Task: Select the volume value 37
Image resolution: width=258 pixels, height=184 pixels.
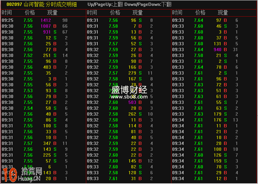Action: pos(219,38)
